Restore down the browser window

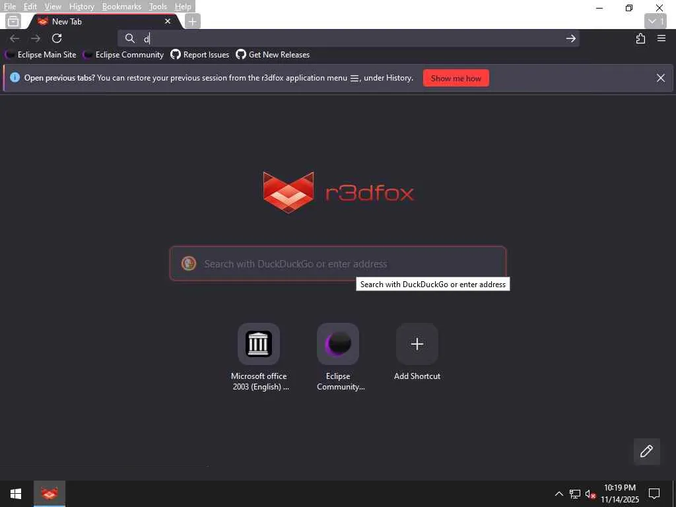[629, 8]
